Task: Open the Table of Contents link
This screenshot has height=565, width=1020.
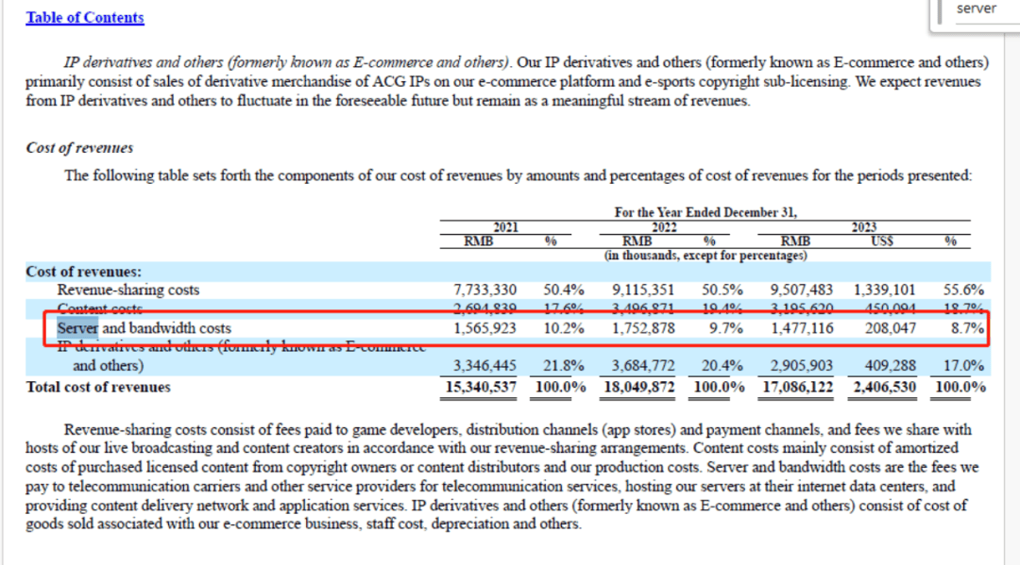Action: pyautogui.click(x=85, y=18)
